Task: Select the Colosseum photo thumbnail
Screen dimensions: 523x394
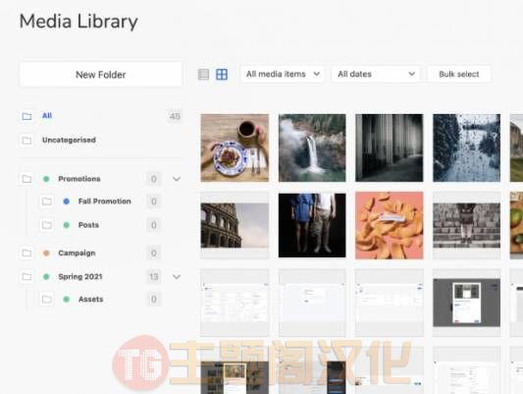Action: (235, 225)
